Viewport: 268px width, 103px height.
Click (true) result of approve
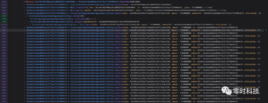click(224, 10)
